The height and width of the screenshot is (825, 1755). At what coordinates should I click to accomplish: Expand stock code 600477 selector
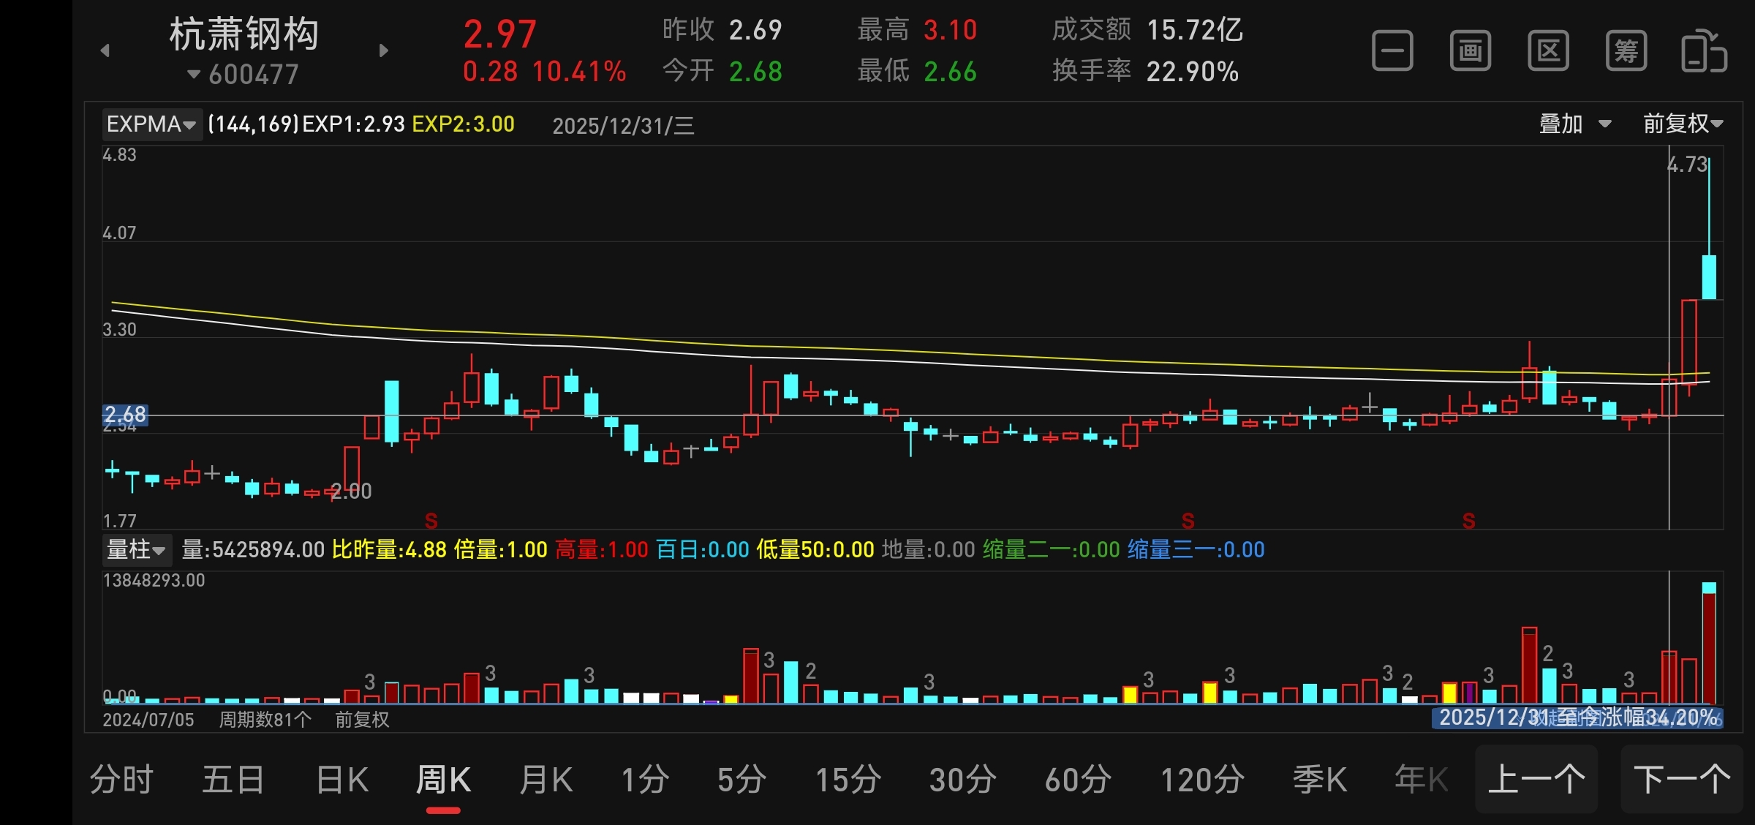(244, 75)
